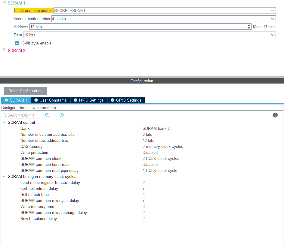Select Row to column delay value
This screenshot has height=244, width=284.
click(x=144, y=218)
